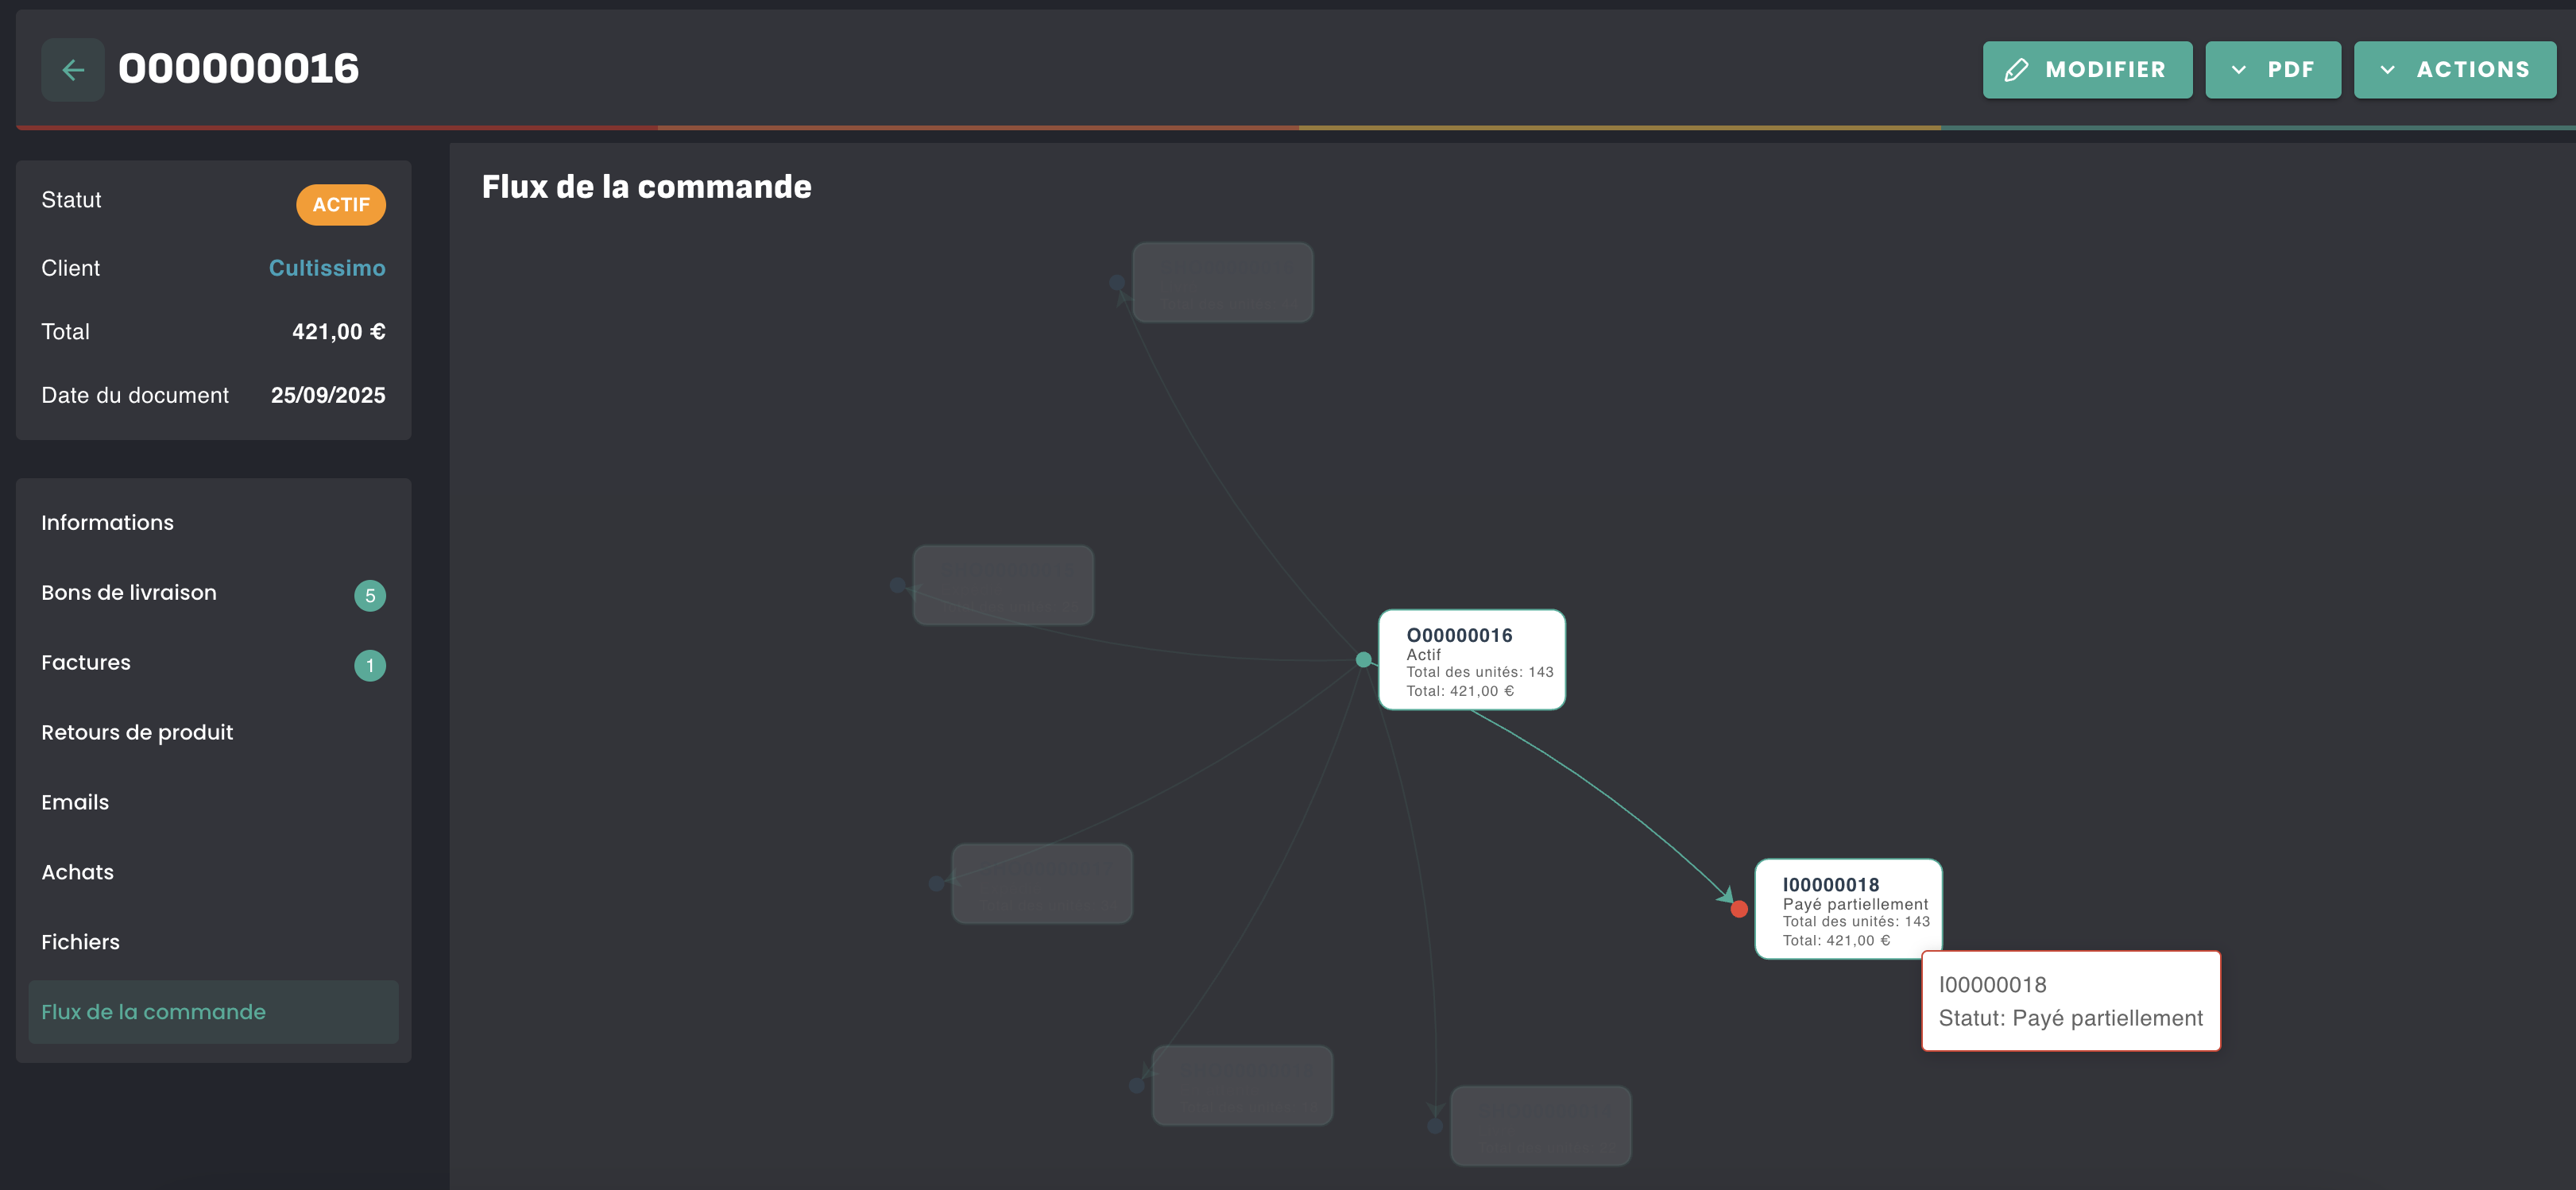
Task: Click the Factures count badge
Action: [x=369, y=665]
